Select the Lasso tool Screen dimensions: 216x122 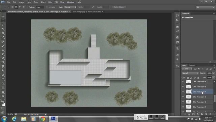pos(3,25)
